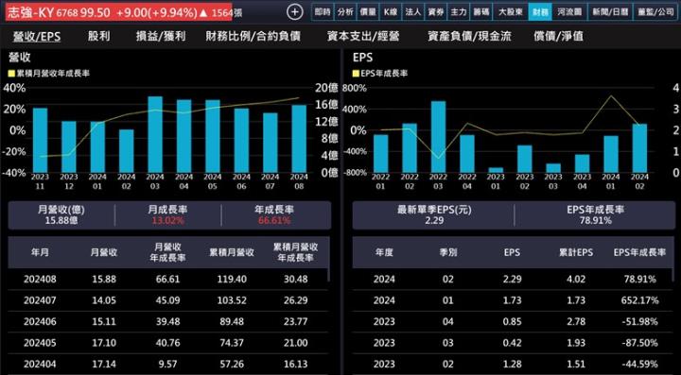Click the 2022 03 EPS bar
This screenshot has width=681, height=375.
coord(438,137)
